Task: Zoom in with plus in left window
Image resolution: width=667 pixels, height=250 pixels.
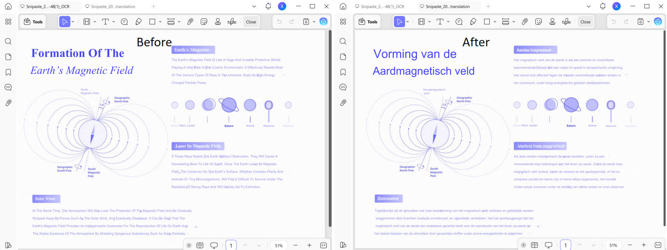Action: [309, 245]
